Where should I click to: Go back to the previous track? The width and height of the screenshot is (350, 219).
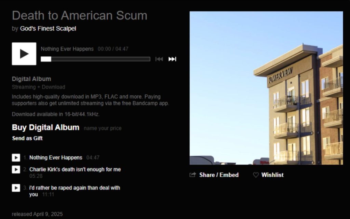click(x=159, y=59)
